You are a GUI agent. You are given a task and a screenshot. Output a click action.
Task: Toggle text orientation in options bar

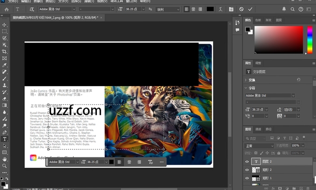(x=32, y=9)
